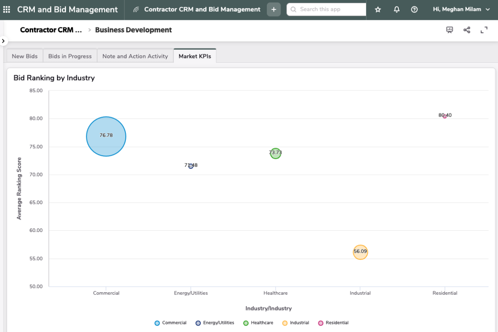Click the share icon
This screenshot has width=498, height=332.
467,30
